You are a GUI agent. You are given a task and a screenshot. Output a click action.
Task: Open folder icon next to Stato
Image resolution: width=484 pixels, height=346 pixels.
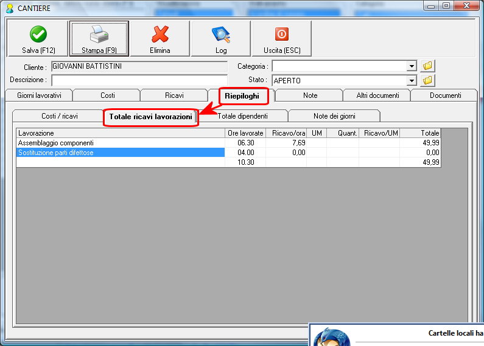coord(427,80)
